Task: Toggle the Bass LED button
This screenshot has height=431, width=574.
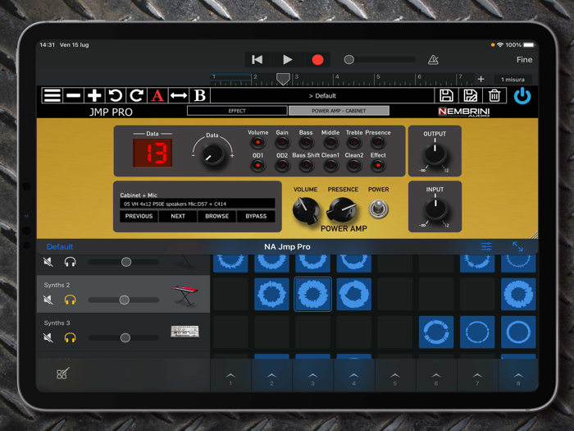Action: click(306, 142)
